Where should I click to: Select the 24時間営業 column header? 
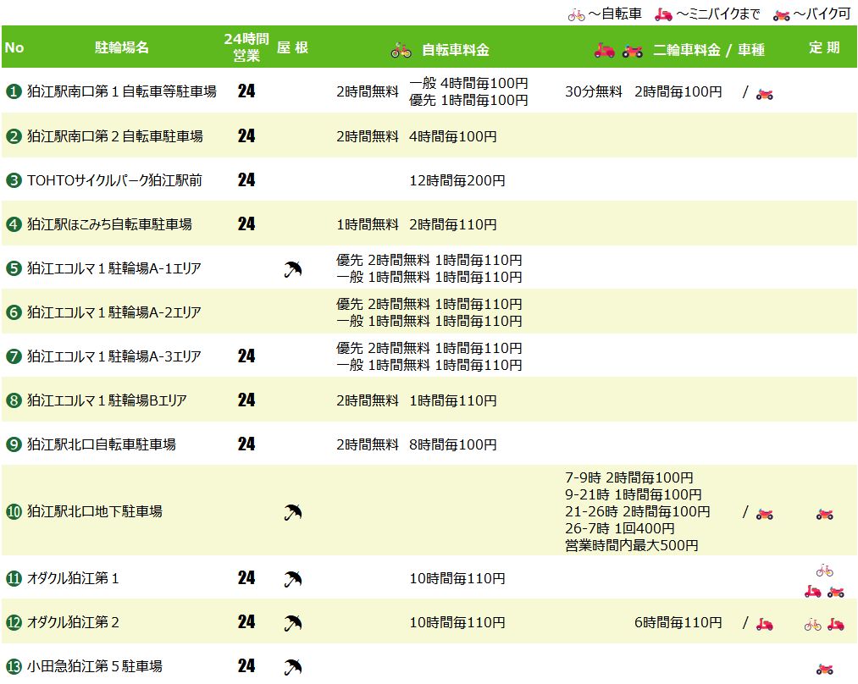(x=246, y=47)
